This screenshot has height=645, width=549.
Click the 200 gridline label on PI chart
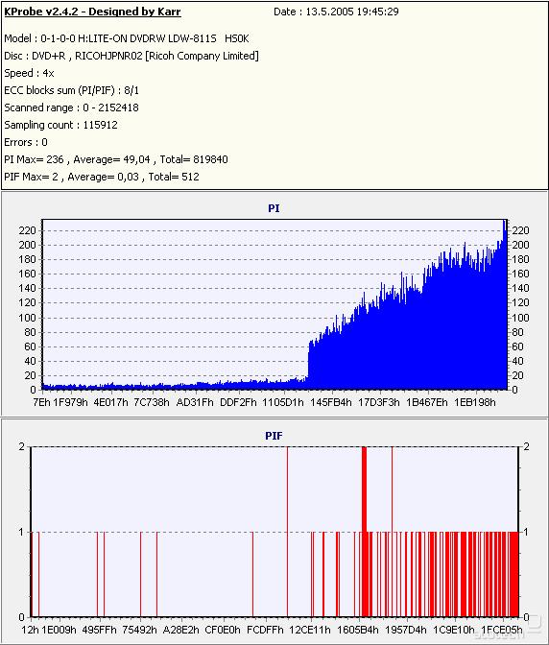coord(27,245)
